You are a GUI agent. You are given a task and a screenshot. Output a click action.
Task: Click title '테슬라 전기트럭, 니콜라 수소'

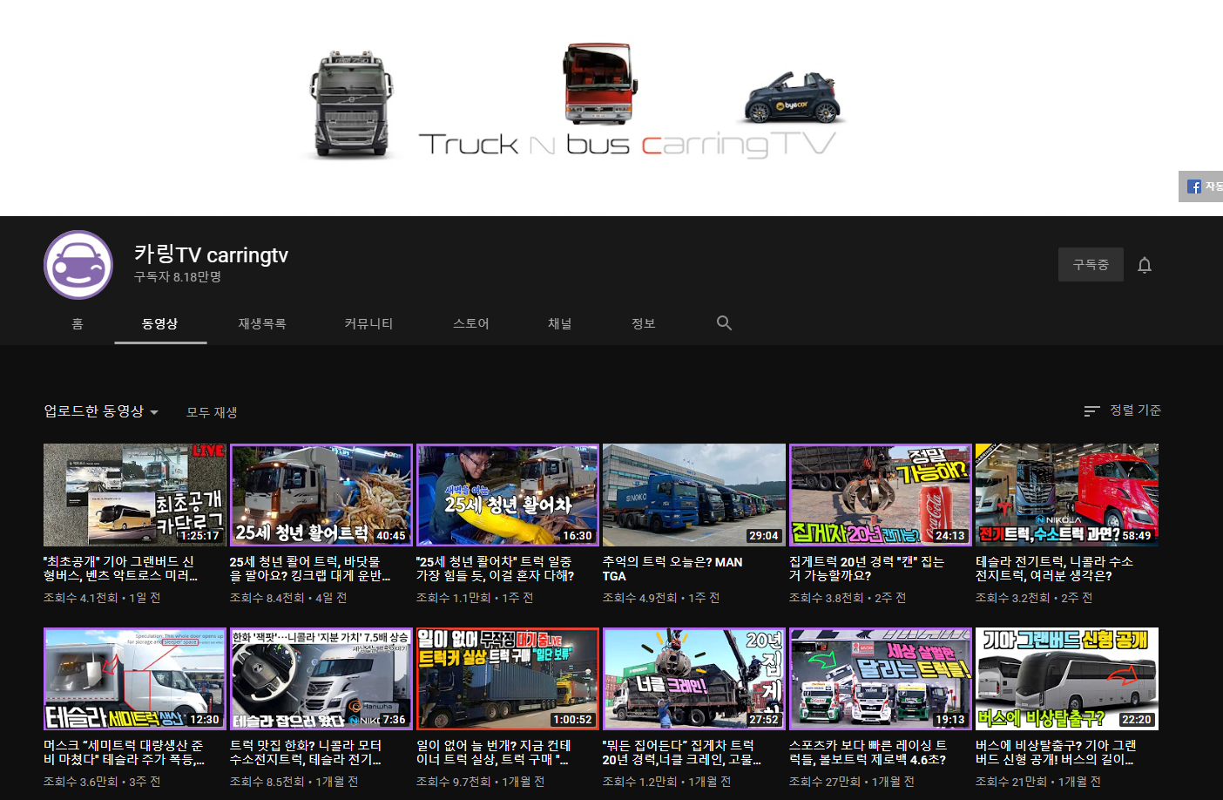[1054, 568]
